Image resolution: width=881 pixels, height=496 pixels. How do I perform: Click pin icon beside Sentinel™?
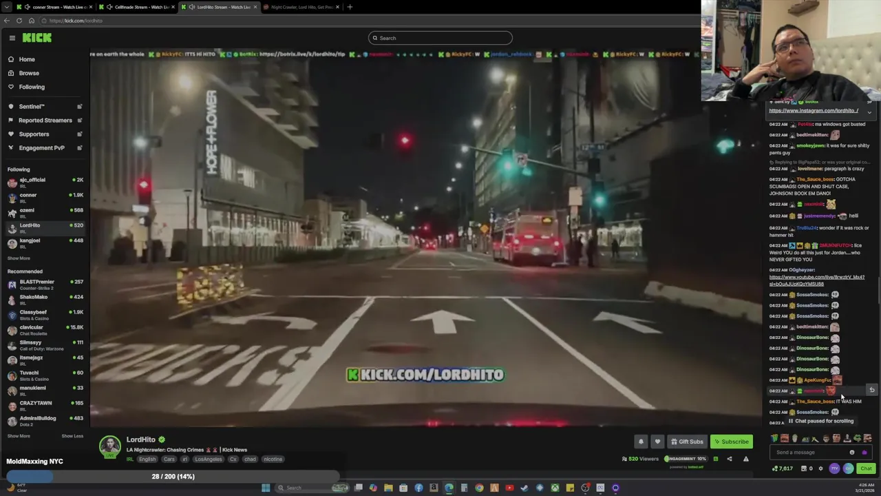pyautogui.click(x=80, y=107)
